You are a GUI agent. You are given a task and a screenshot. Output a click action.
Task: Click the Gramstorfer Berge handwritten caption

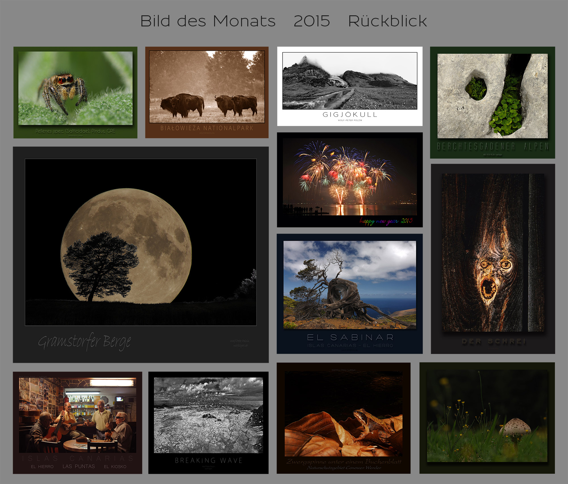pos(84,341)
